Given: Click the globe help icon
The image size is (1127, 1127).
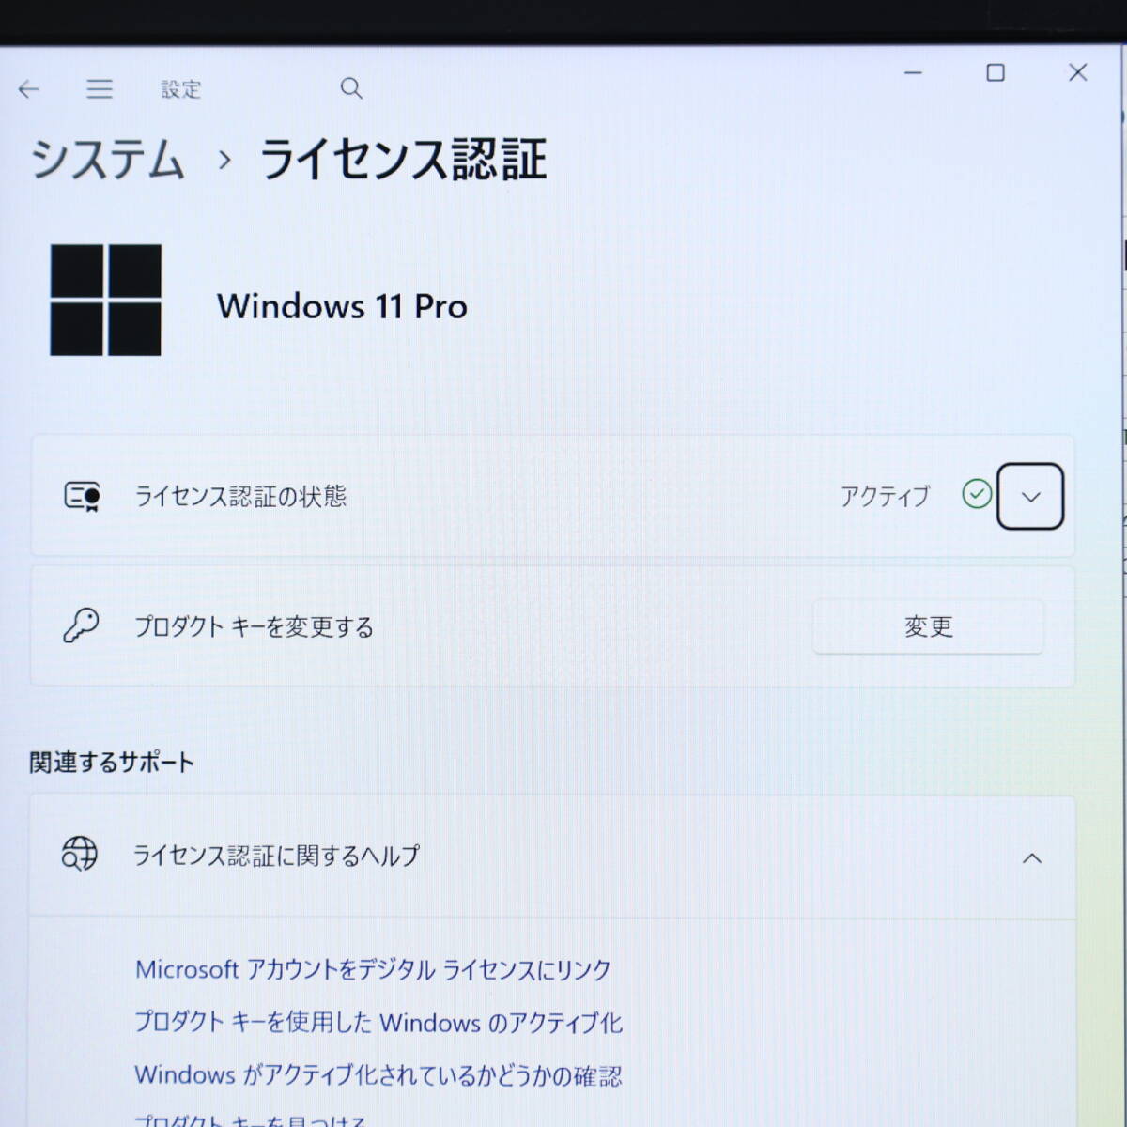Looking at the screenshot, I should (x=80, y=854).
